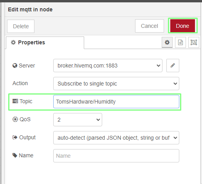Click the Topic list icon label
The height and width of the screenshot is (184, 202).
(x=15, y=101)
